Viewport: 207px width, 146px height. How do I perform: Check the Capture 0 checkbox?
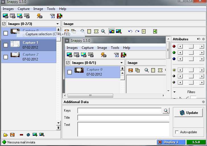click(6, 33)
